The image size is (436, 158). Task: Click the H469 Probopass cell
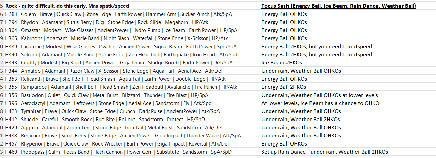click(x=132, y=152)
